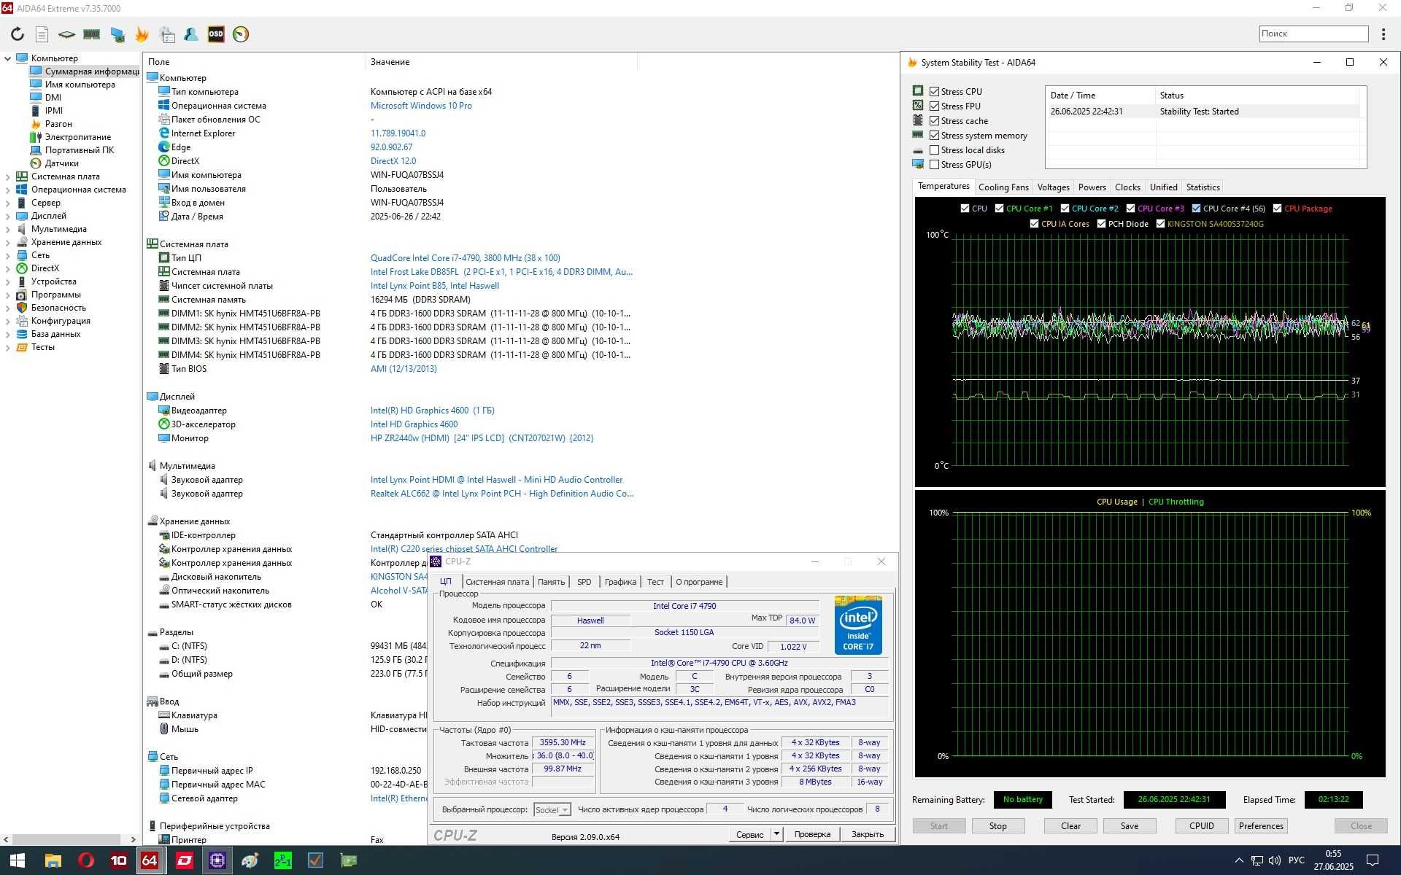Toggle the CPU Core #1 graph checkbox
Viewport: 1401px width, 875px height.
coord(1000,209)
